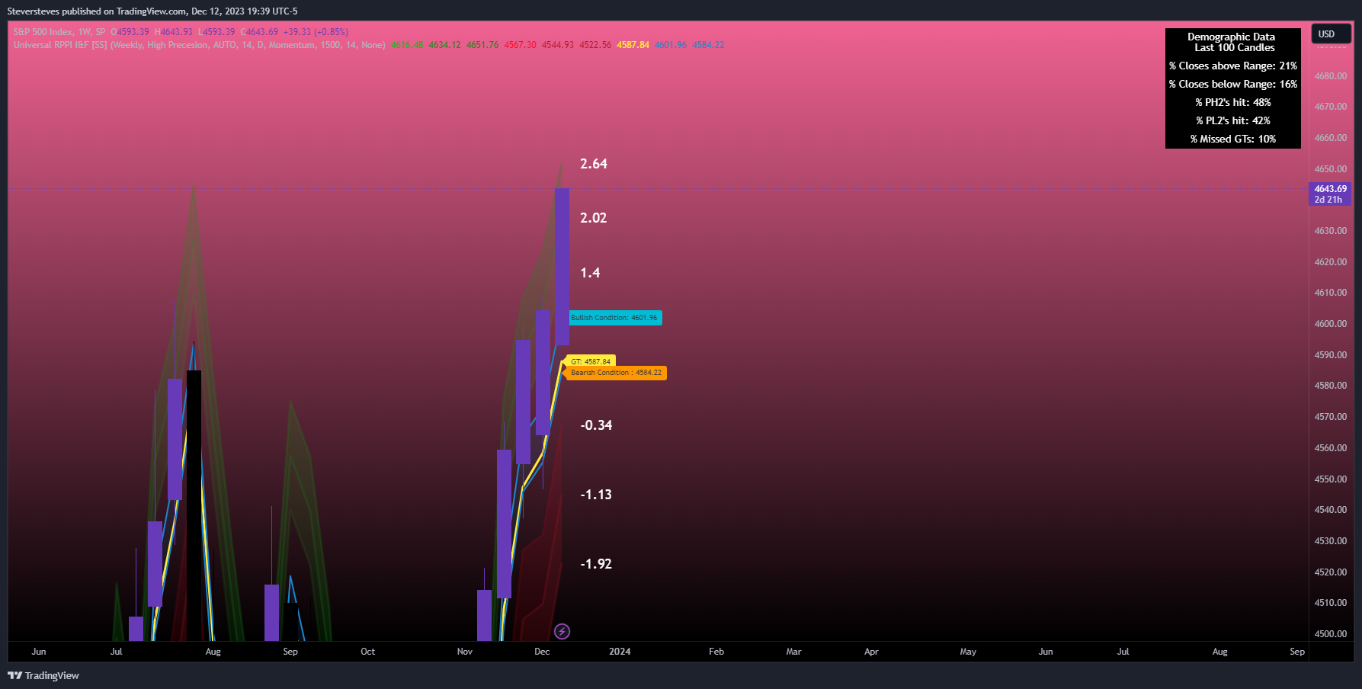Click the Dec label on time axis
Screen dimensions: 1362x689
(542, 652)
